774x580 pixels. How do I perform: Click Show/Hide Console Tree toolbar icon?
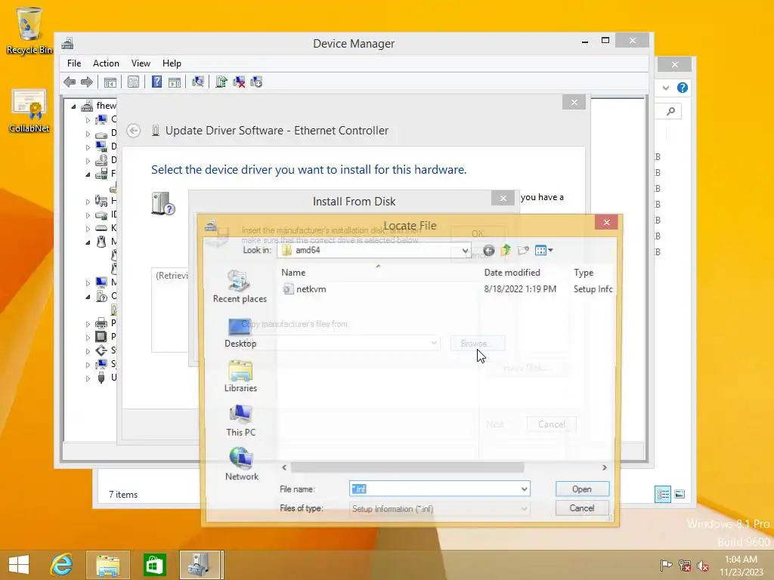click(x=110, y=82)
